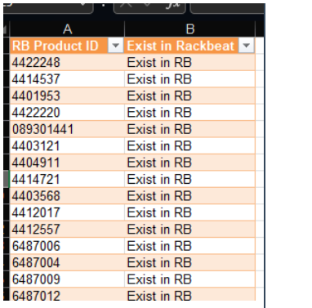Select cell with product ID 4412557
The height and width of the screenshot is (308, 312).
pyautogui.click(x=67, y=229)
